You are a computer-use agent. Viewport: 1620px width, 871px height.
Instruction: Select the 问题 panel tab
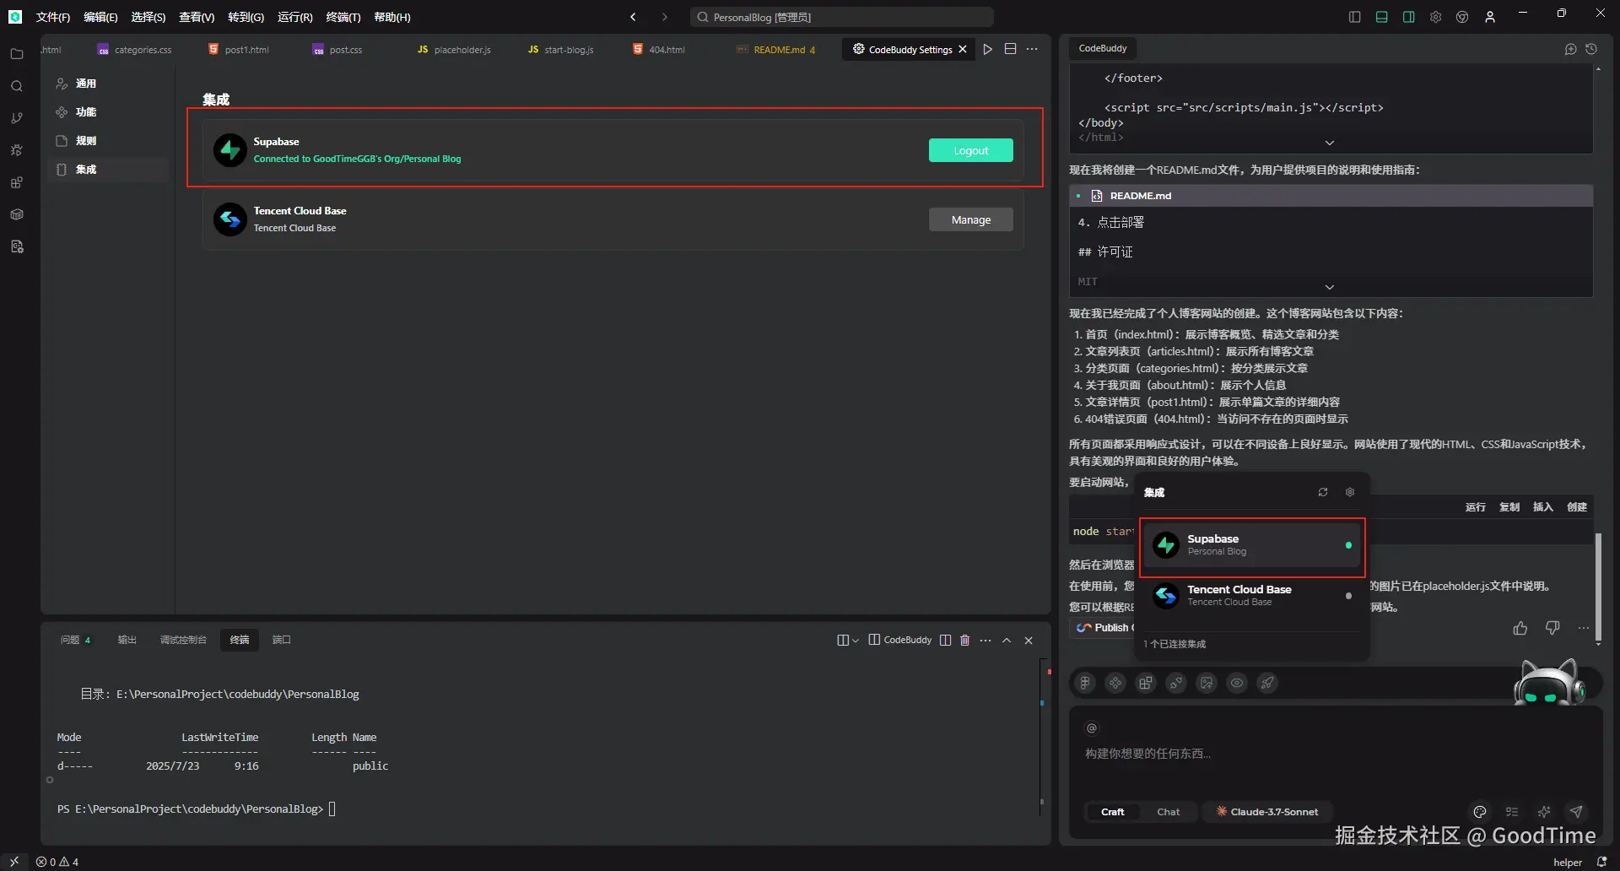(x=75, y=640)
